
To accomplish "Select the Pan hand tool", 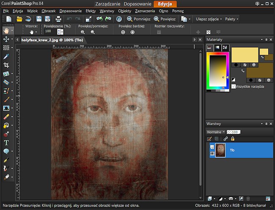I will pyautogui.click(x=6, y=31).
